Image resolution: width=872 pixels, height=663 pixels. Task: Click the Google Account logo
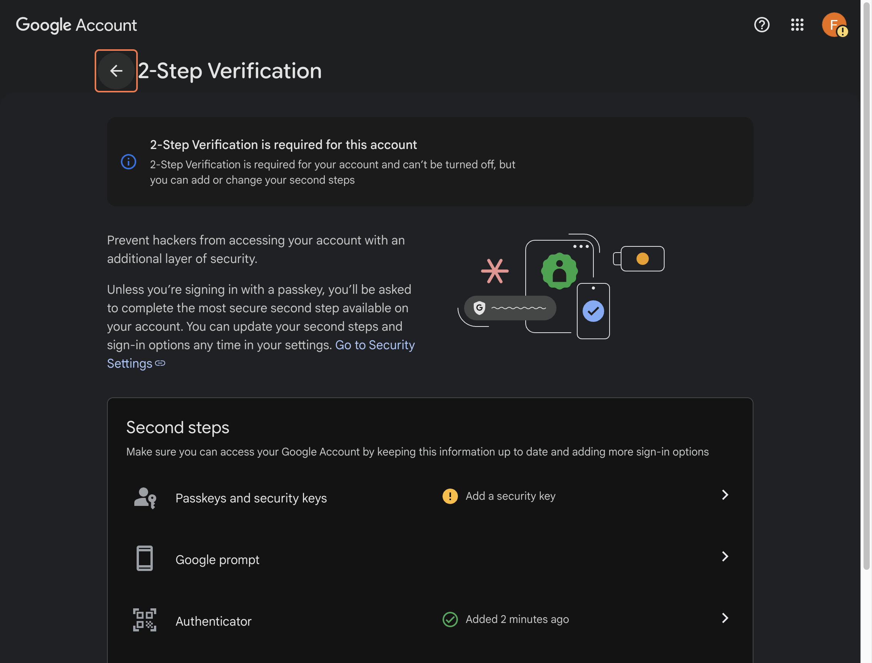point(76,25)
